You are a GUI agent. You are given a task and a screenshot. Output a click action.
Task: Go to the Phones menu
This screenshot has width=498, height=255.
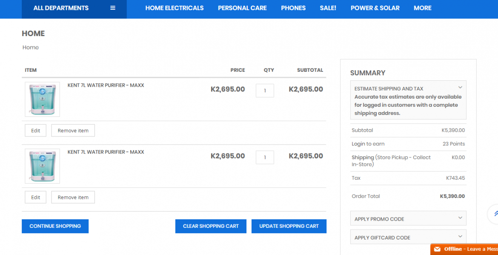(293, 8)
